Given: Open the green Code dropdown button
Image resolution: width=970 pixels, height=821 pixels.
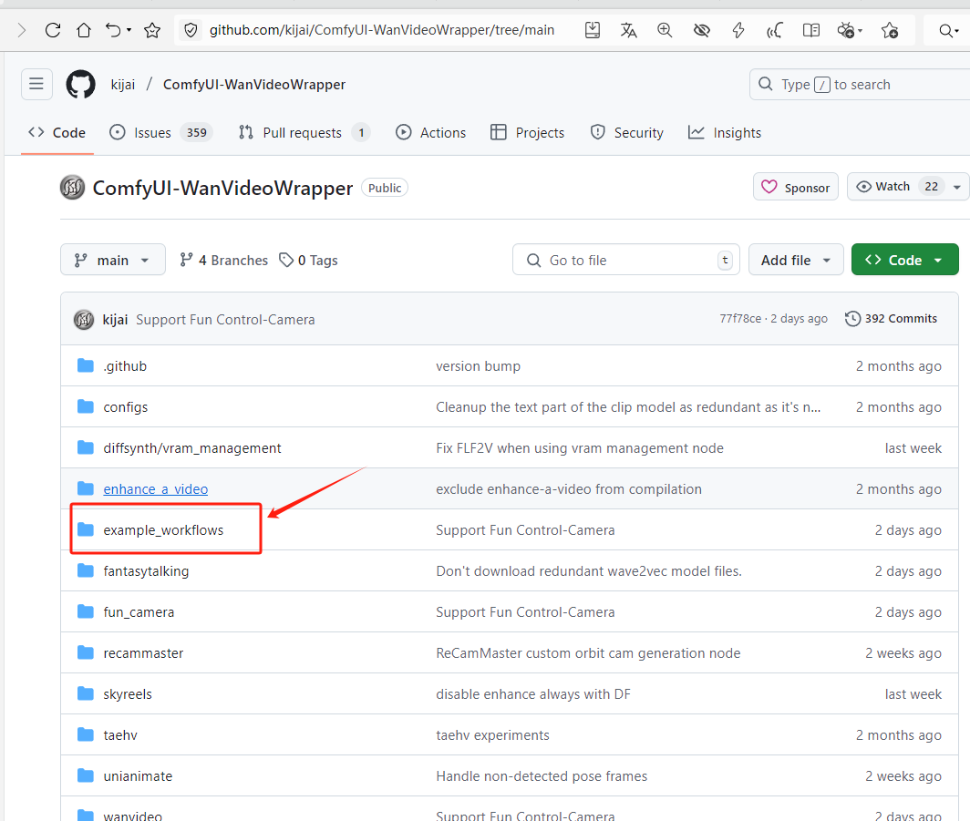Looking at the screenshot, I should point(905,260).
